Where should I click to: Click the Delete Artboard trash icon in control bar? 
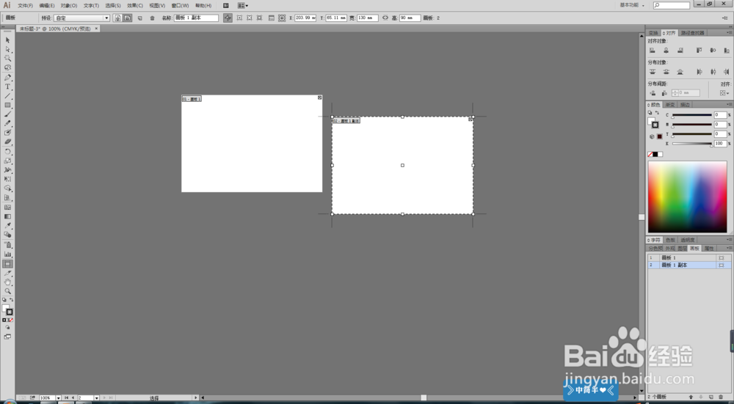click(x=152, y=18)
